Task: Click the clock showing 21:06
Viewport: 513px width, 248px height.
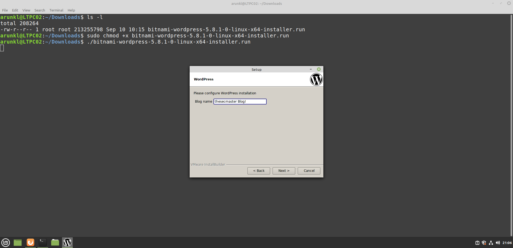Action: 507,243
